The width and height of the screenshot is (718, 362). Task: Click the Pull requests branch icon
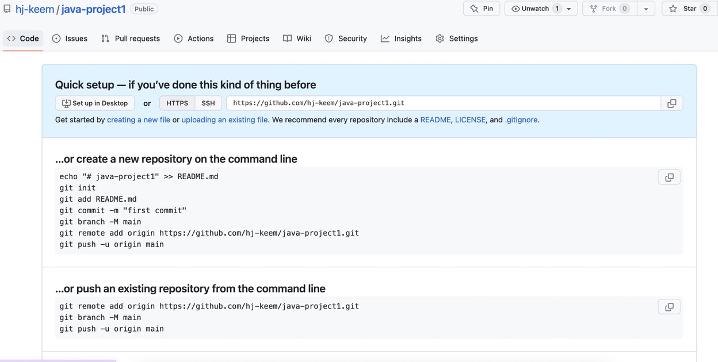point(105,38)
